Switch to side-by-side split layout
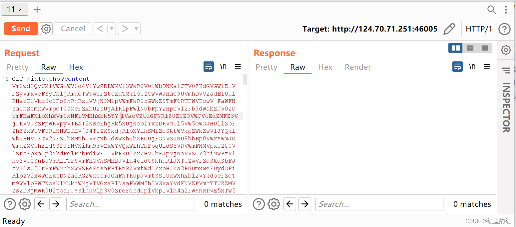Screen dimensions: 516x227 [x=455, y=48]
